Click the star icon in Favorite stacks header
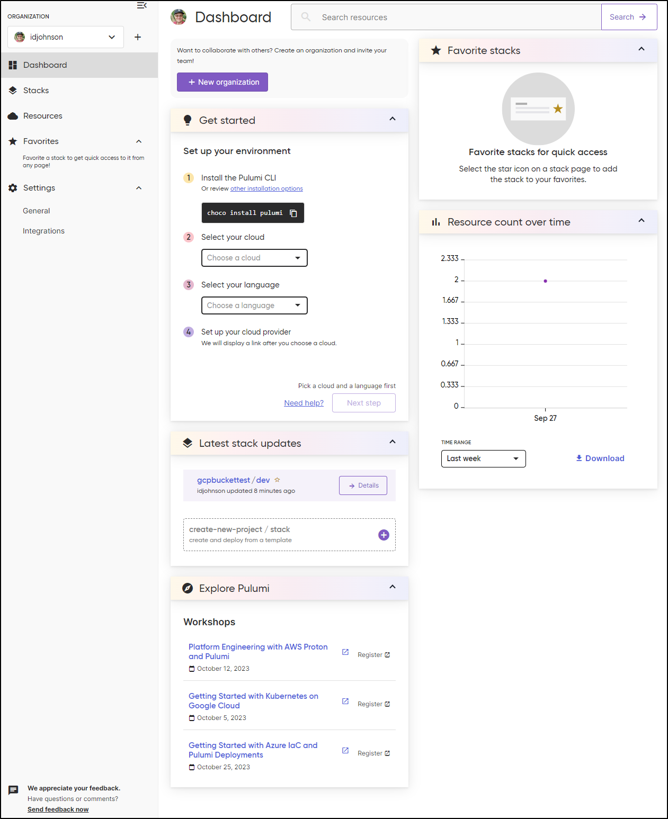This screenshot has width=668, height=819. pos(436,50)
